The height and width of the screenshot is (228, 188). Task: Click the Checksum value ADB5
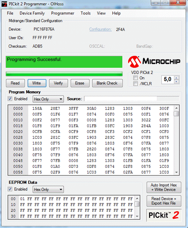click(x=38, y=46)
